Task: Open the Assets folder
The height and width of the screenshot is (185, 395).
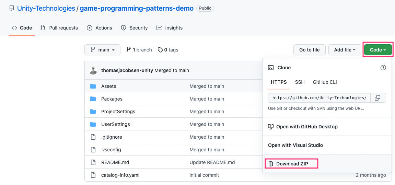Action: tap(108, 86)
